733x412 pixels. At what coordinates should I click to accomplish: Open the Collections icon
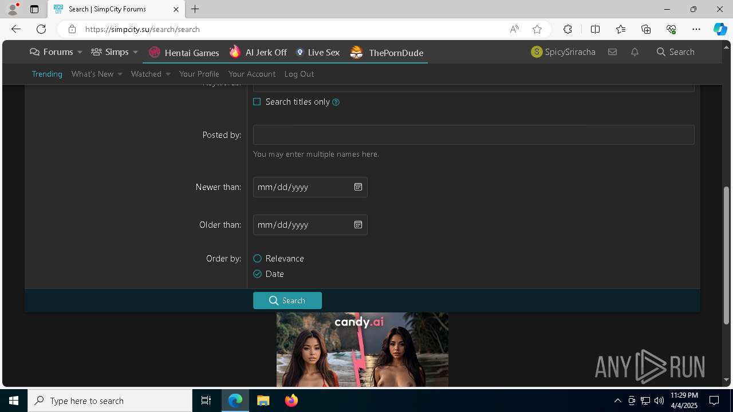[x=646, y=29]
